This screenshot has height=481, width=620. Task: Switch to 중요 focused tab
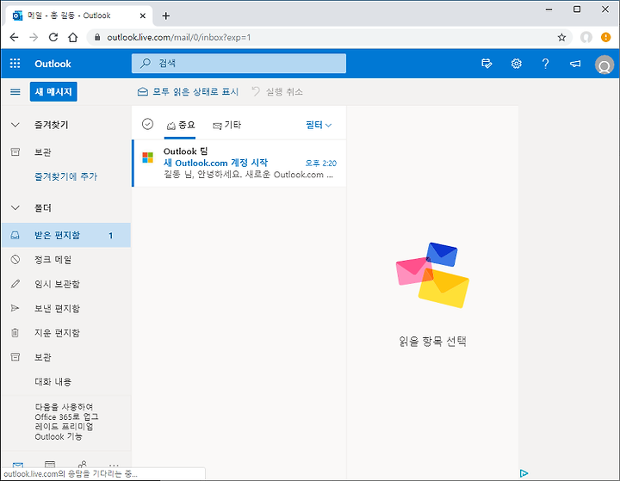180,126
